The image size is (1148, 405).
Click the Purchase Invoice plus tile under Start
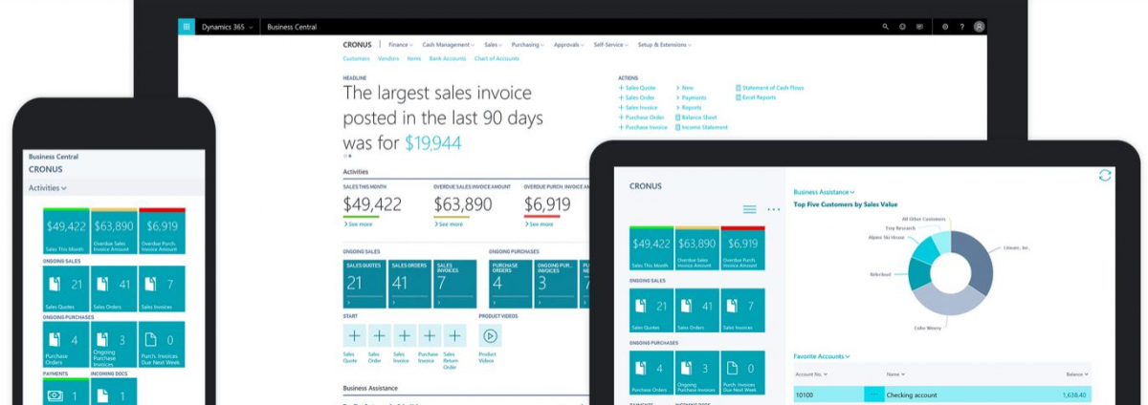(x=429, y=335)
